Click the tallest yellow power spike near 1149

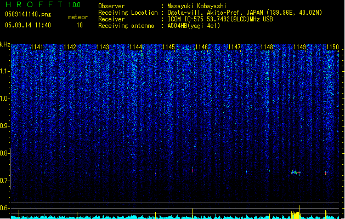(x=299, y=212)
